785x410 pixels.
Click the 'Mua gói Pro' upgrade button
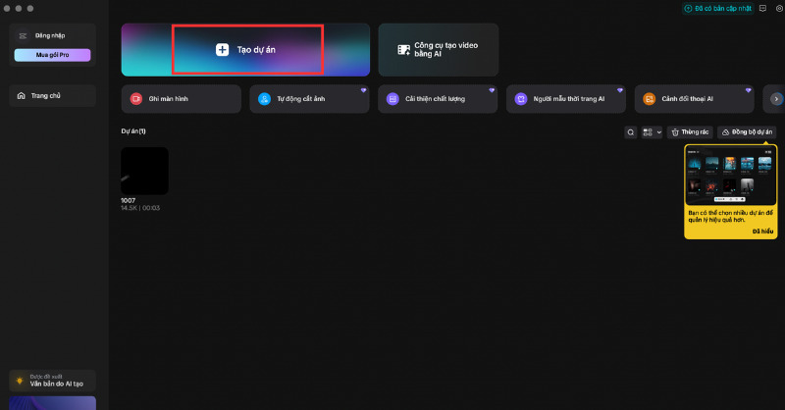[54, 55]
